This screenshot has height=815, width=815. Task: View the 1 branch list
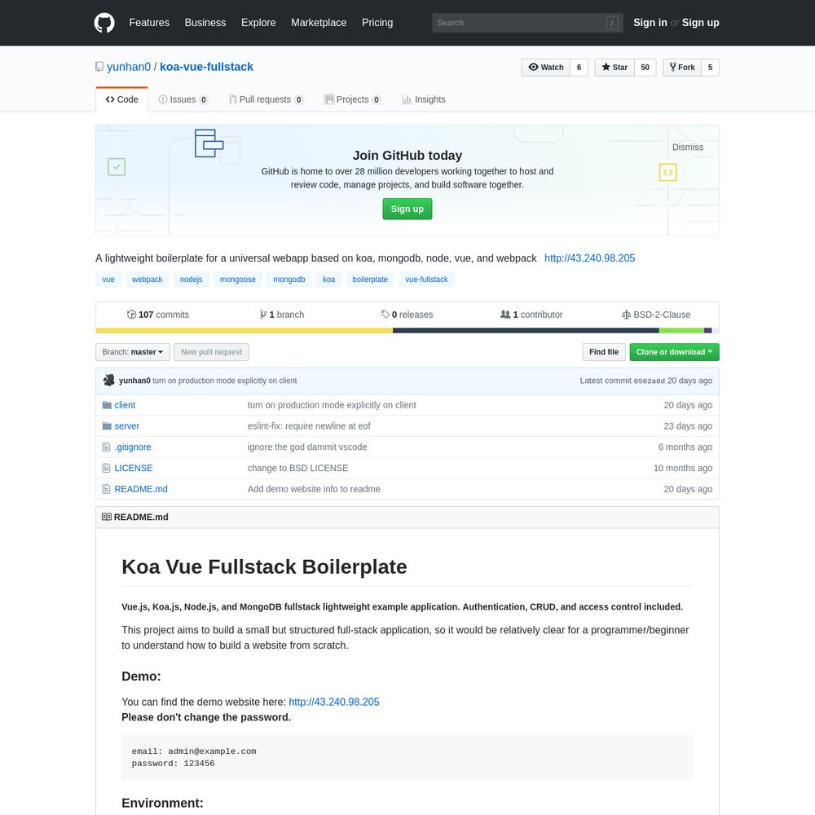[x=282, y=315]
